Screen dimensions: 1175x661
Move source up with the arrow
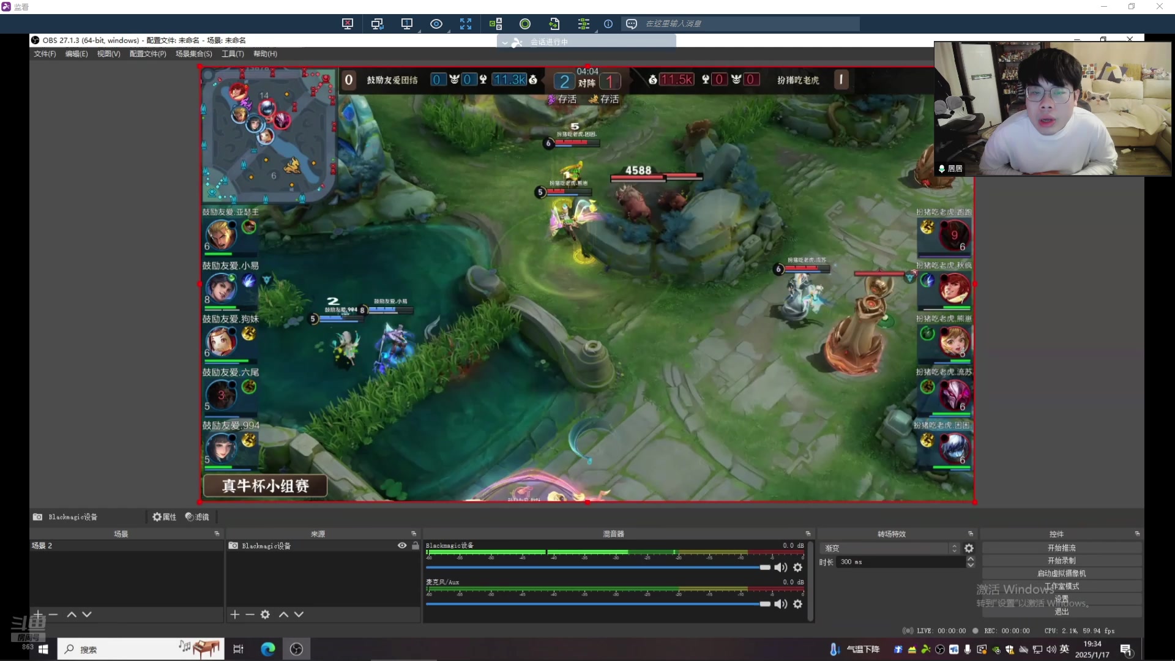point(283,614)
